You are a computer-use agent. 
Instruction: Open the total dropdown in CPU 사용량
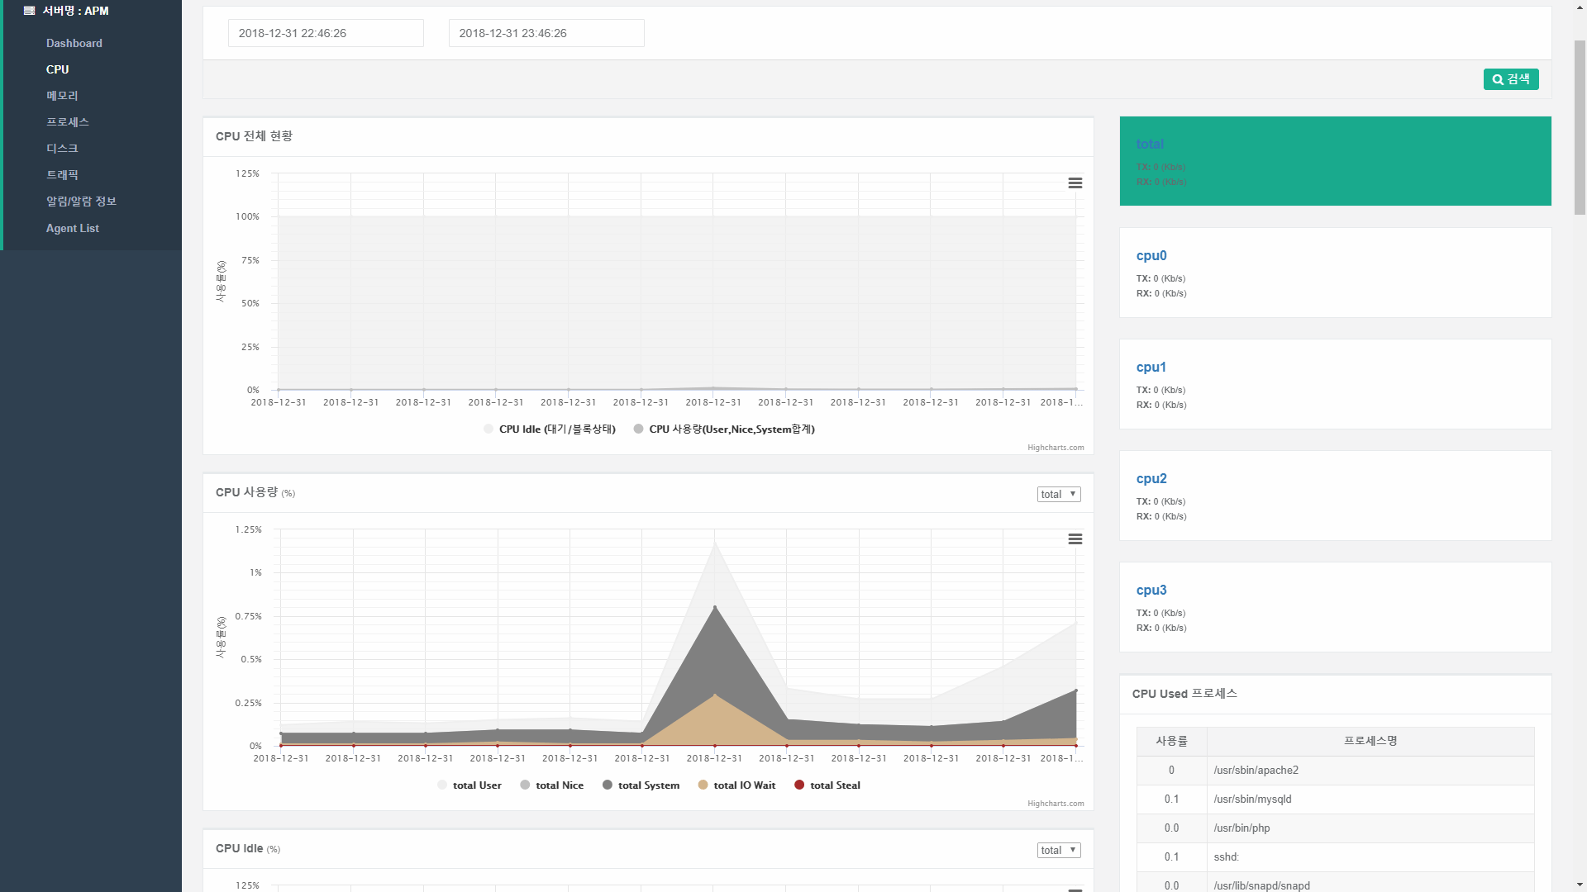[x=1059, y=495]
